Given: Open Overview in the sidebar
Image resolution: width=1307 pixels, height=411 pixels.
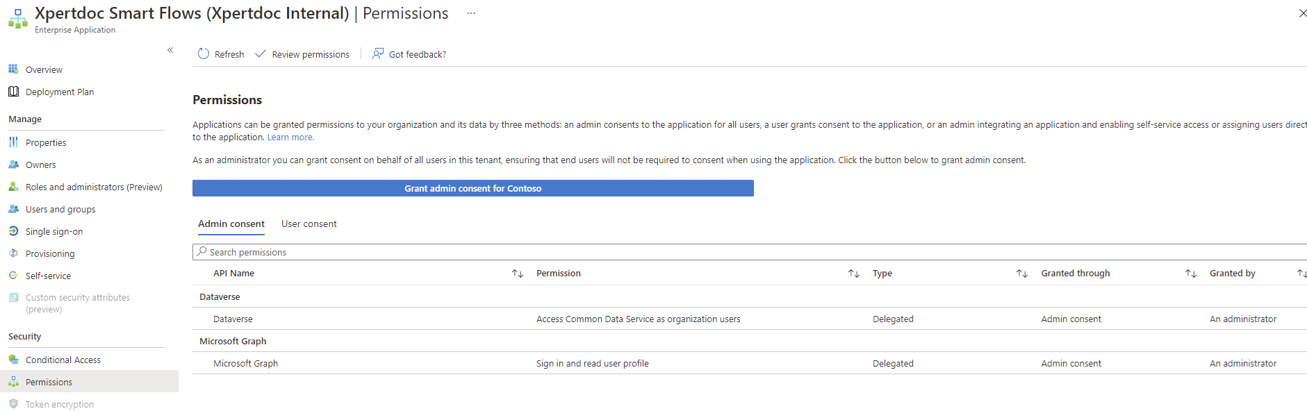Looking at the screenshot, I should [44, 69].
